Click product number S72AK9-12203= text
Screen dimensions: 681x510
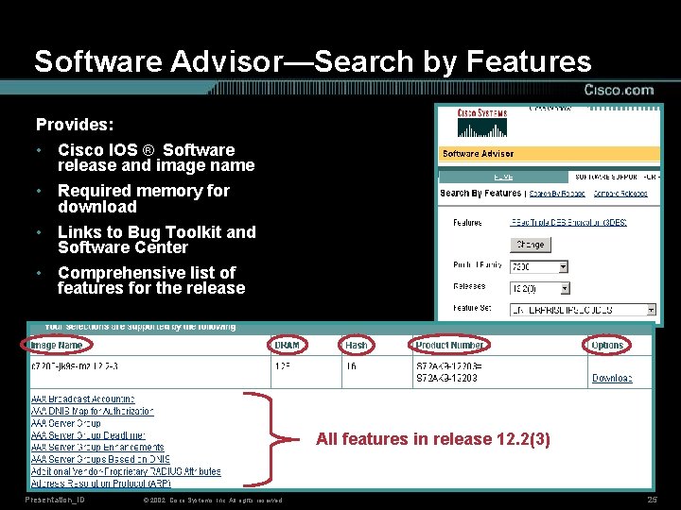pyautogui.click(x=449, y=366)
